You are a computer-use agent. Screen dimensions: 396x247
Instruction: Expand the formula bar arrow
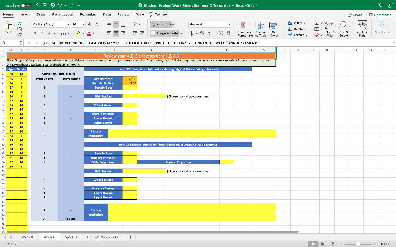click(x=393, y=43)
